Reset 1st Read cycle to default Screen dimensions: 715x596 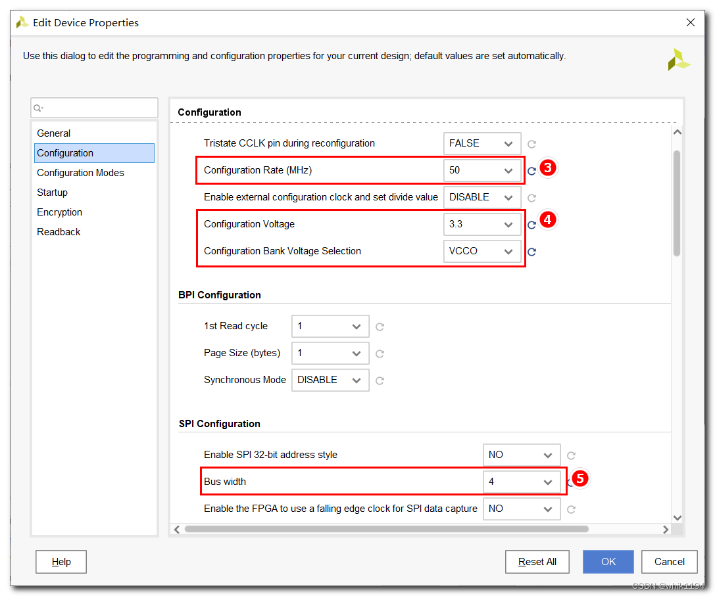coord(380,327)
